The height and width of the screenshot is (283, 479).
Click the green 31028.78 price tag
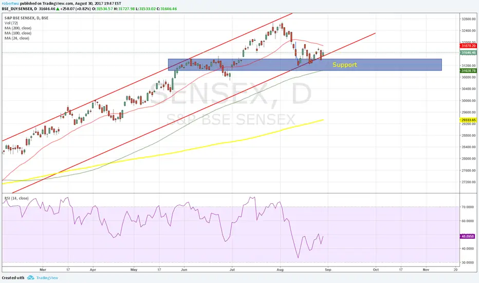[x=468, y=70]
